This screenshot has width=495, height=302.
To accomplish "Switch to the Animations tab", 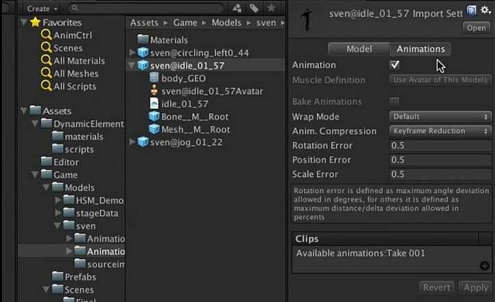I will [421, 49].
